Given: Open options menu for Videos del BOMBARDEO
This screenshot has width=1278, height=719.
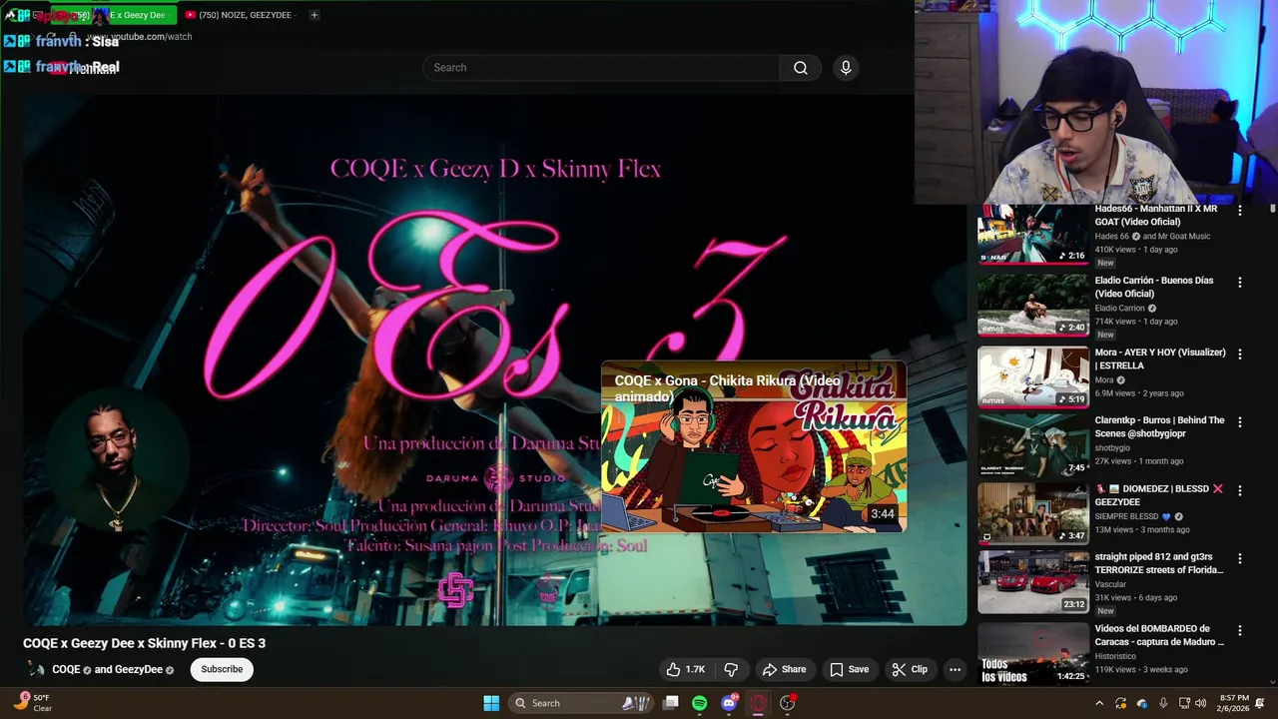Looking at the screenshot, I should click(1240, 631).
